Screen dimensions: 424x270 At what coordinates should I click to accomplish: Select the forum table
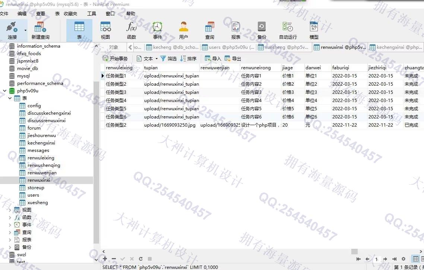(34, 128)
